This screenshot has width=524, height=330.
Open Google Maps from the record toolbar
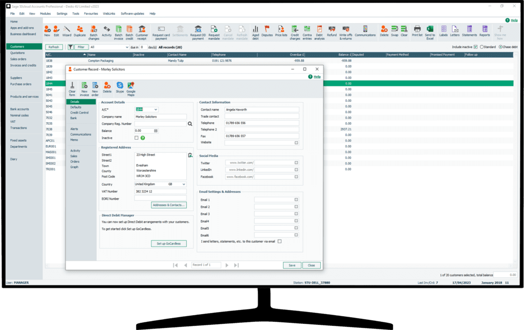click(x=132, y=86)
